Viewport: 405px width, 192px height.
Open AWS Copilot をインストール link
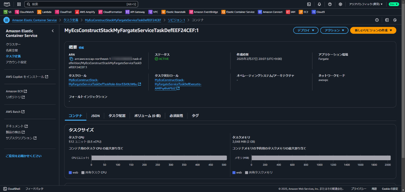27,77
